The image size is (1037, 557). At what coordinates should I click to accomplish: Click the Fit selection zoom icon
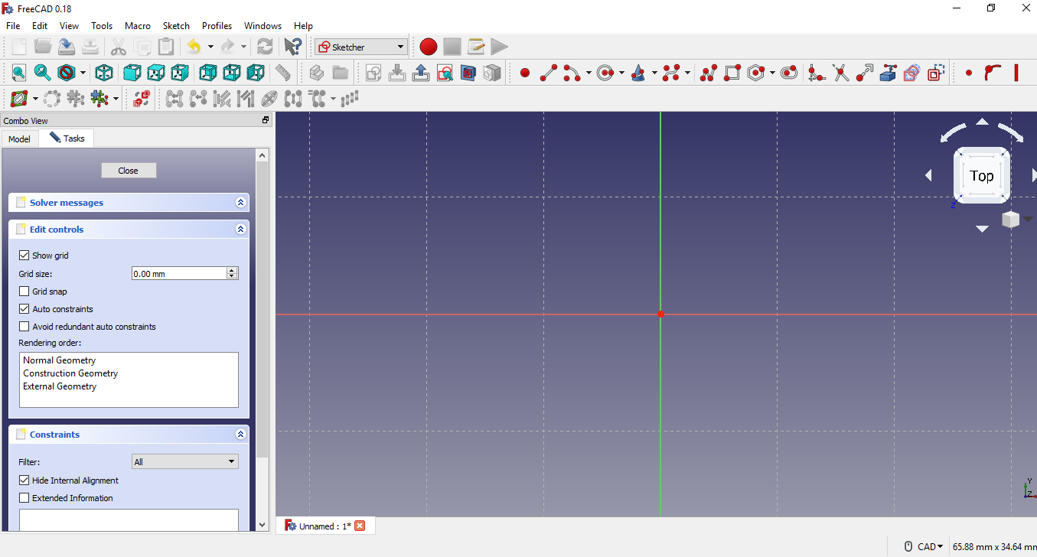click(x=42, y=73)
